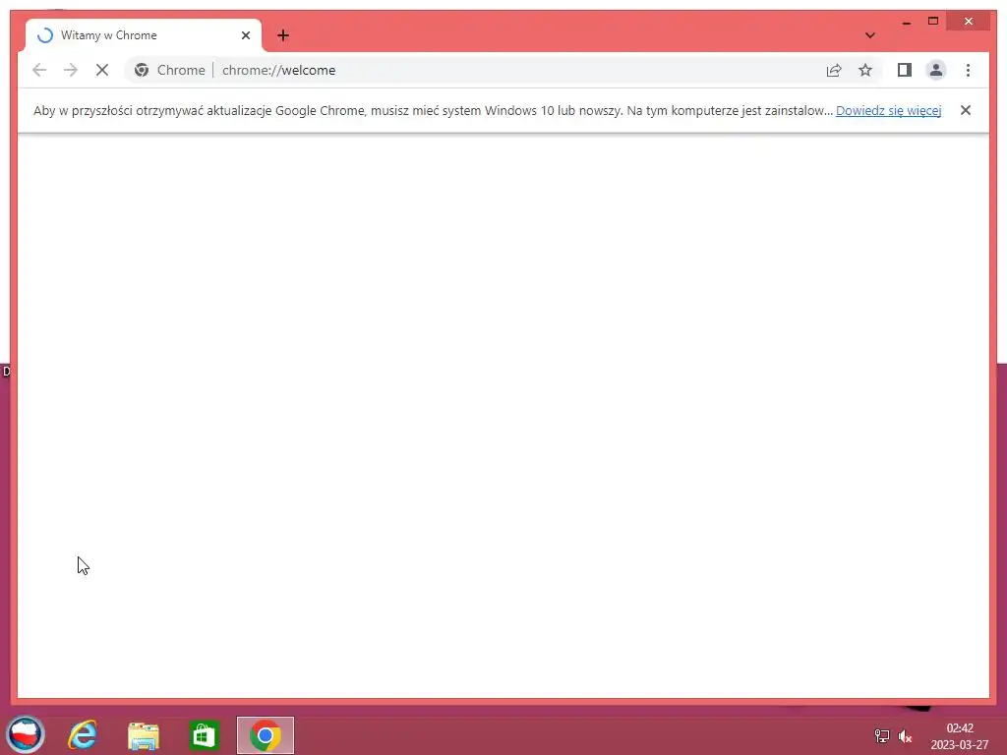Go forward with the forward arrow
This screenshot has height=755, width=1007.
point(71,70)
